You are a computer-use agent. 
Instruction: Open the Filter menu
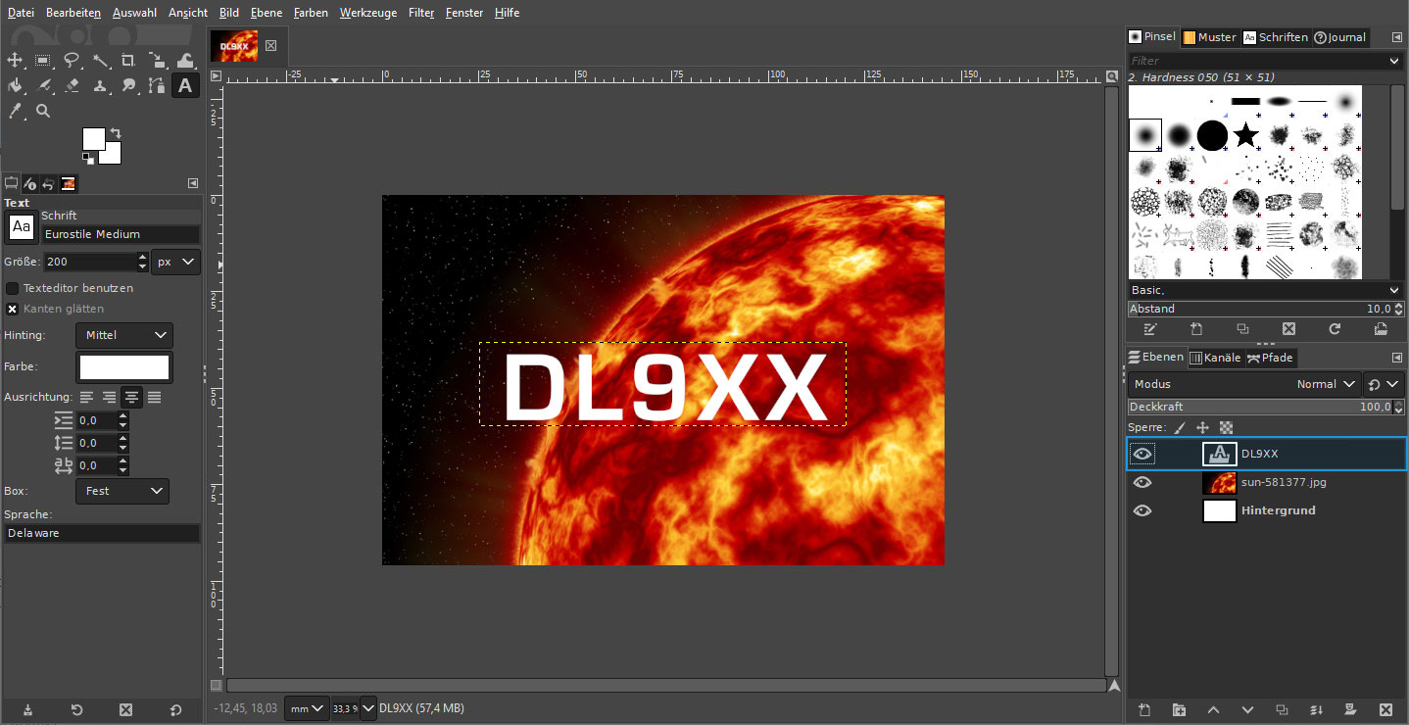pos(420,12)
